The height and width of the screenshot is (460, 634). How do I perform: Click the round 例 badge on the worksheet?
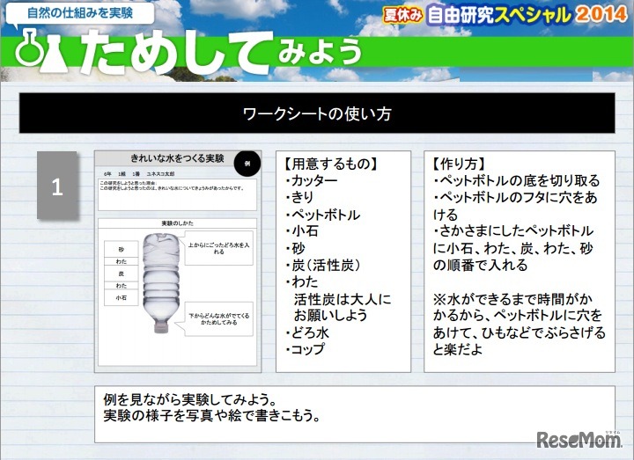tap(247, 164)
